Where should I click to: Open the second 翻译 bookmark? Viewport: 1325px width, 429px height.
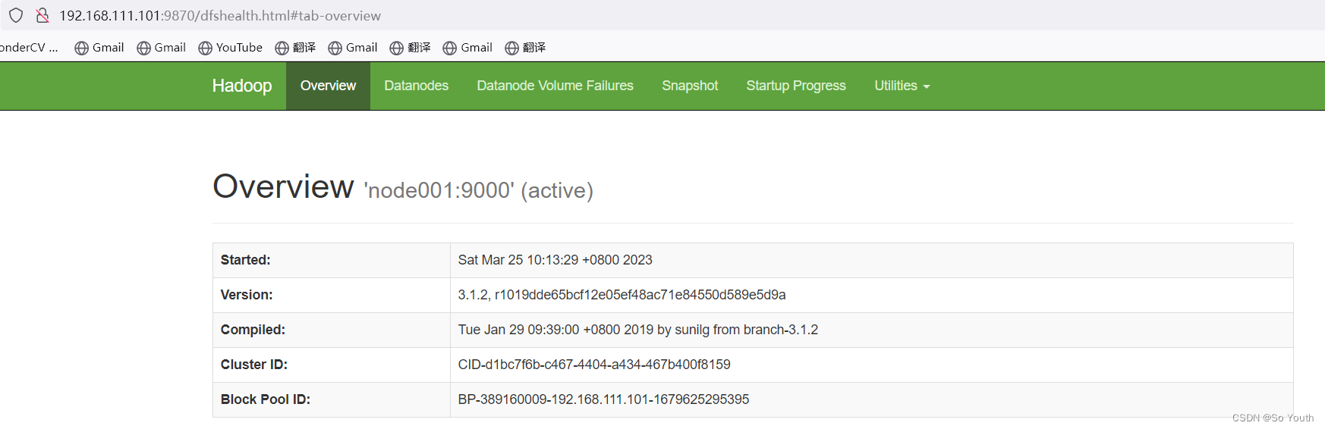[x=410, y=48]
